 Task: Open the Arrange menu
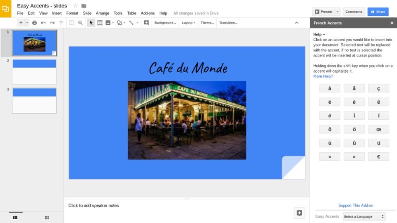point(103,13)
